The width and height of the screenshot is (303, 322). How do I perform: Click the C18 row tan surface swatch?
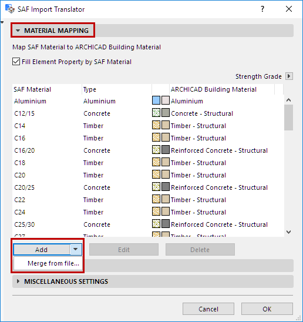(166, 162)
